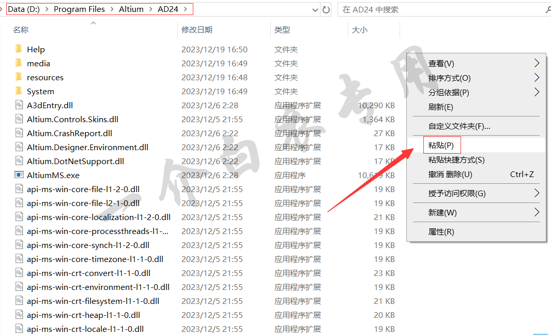Click the resources folder icon
The height and width of the screenshot is (335, 551).
[19, 77]
